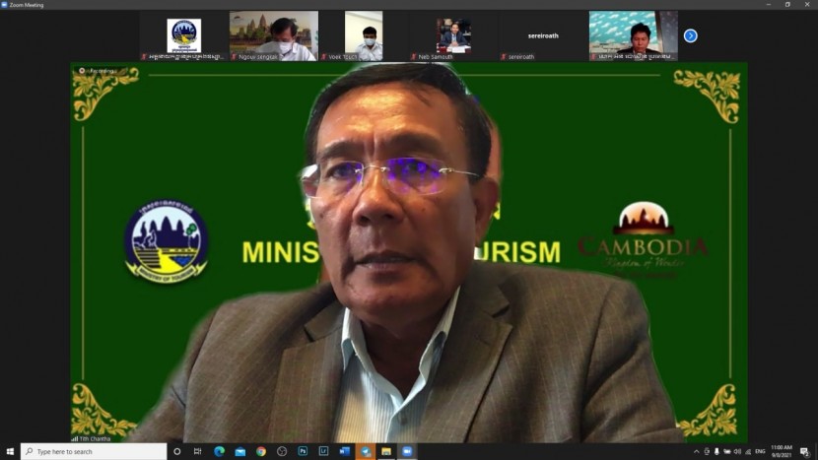The width and height of the screenshot is (818, 460).
Task: Show hidden system tray icons
Action: (x=696, y=451)
